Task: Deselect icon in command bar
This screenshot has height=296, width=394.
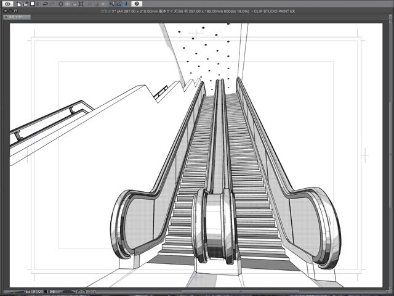Action: 90,4
